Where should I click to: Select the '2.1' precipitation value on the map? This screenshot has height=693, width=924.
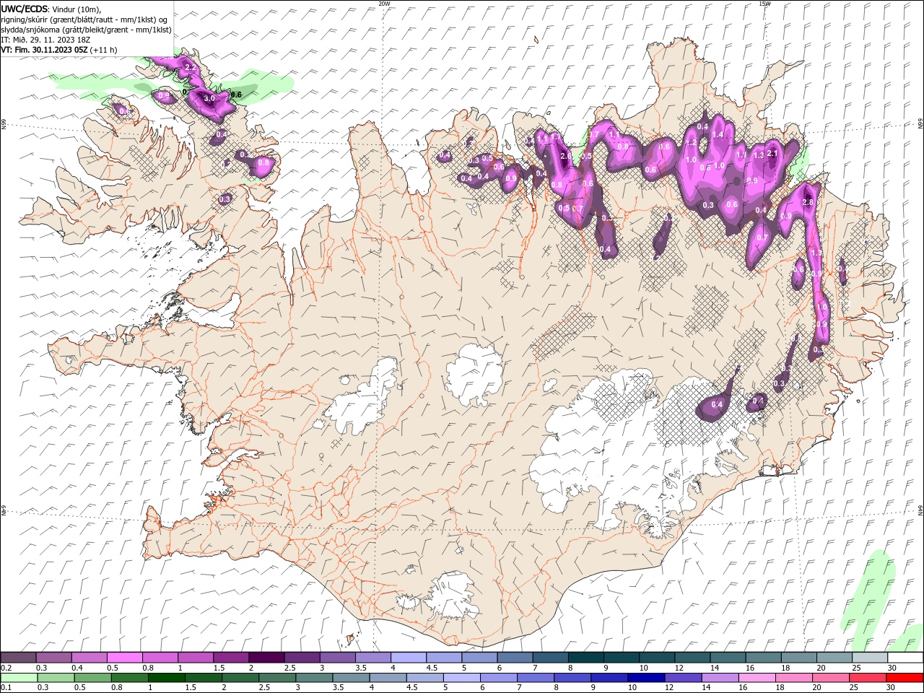coord(772,153)
